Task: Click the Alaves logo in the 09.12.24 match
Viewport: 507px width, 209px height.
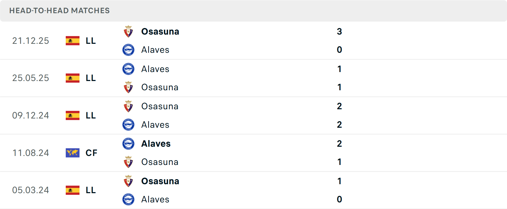Action: (x=128, y=125)
